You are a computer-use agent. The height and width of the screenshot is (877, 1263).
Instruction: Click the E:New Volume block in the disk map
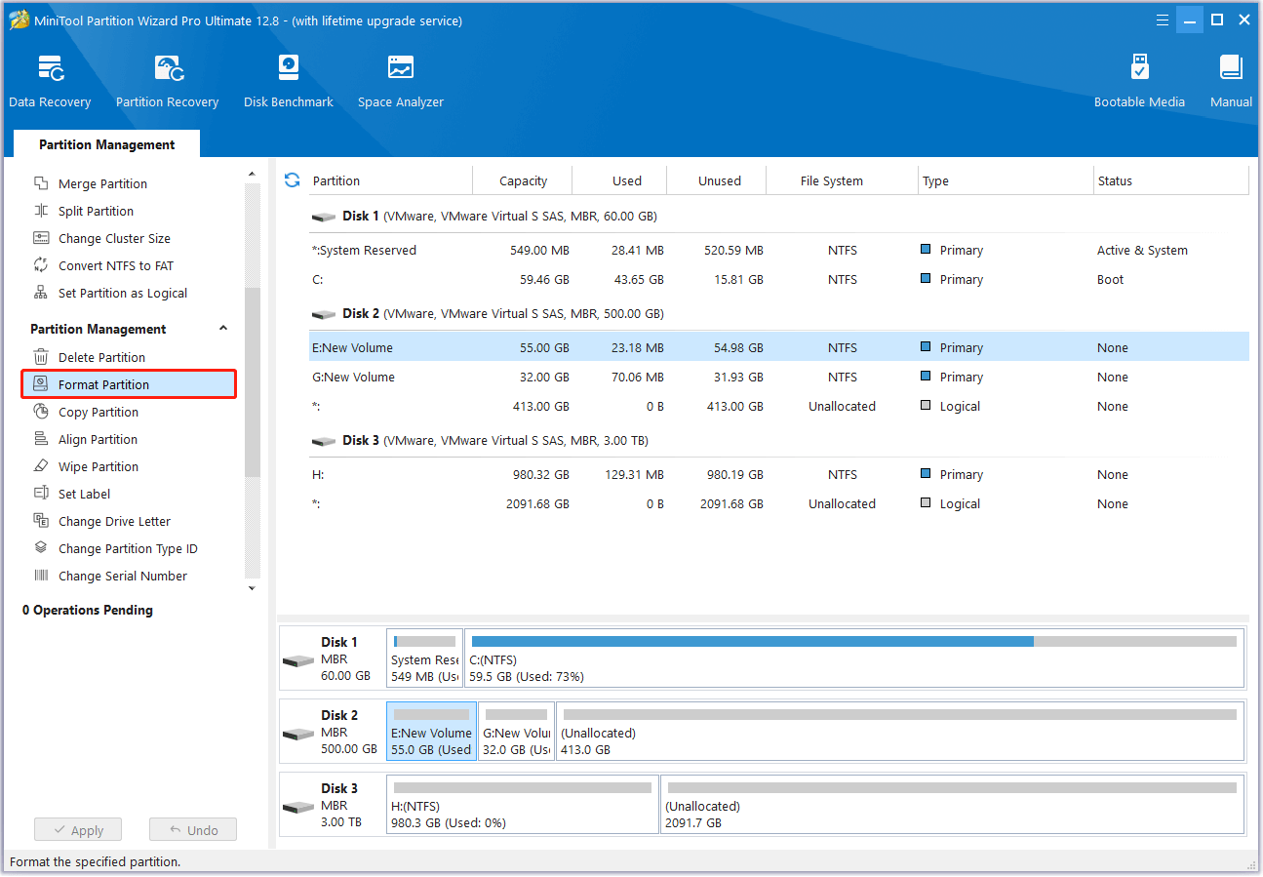(x=431, y=732)
